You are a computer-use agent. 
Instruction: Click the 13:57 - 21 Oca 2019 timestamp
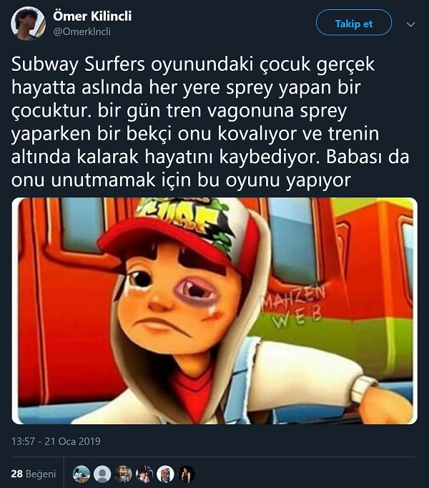pyautogui.click(x=56, y=441)
